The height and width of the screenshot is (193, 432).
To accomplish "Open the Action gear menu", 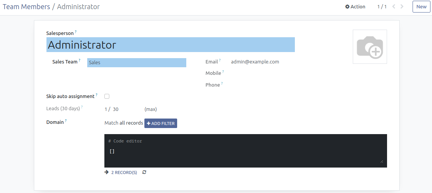I will coord(355,6).
